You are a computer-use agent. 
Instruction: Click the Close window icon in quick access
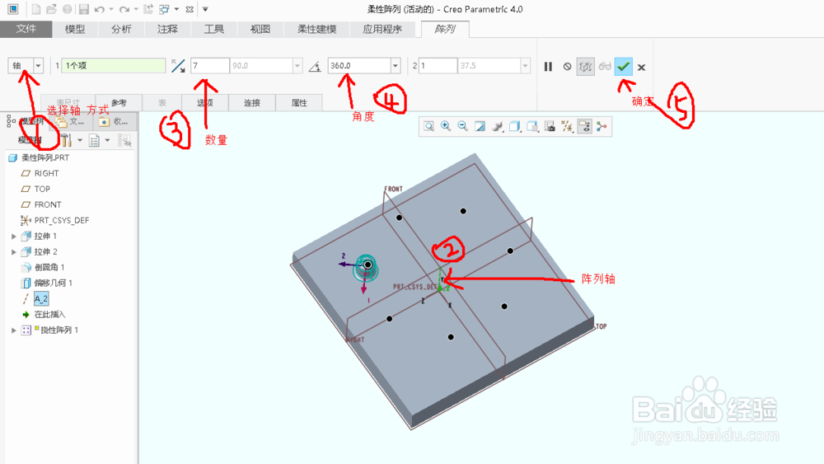point(190,9)
